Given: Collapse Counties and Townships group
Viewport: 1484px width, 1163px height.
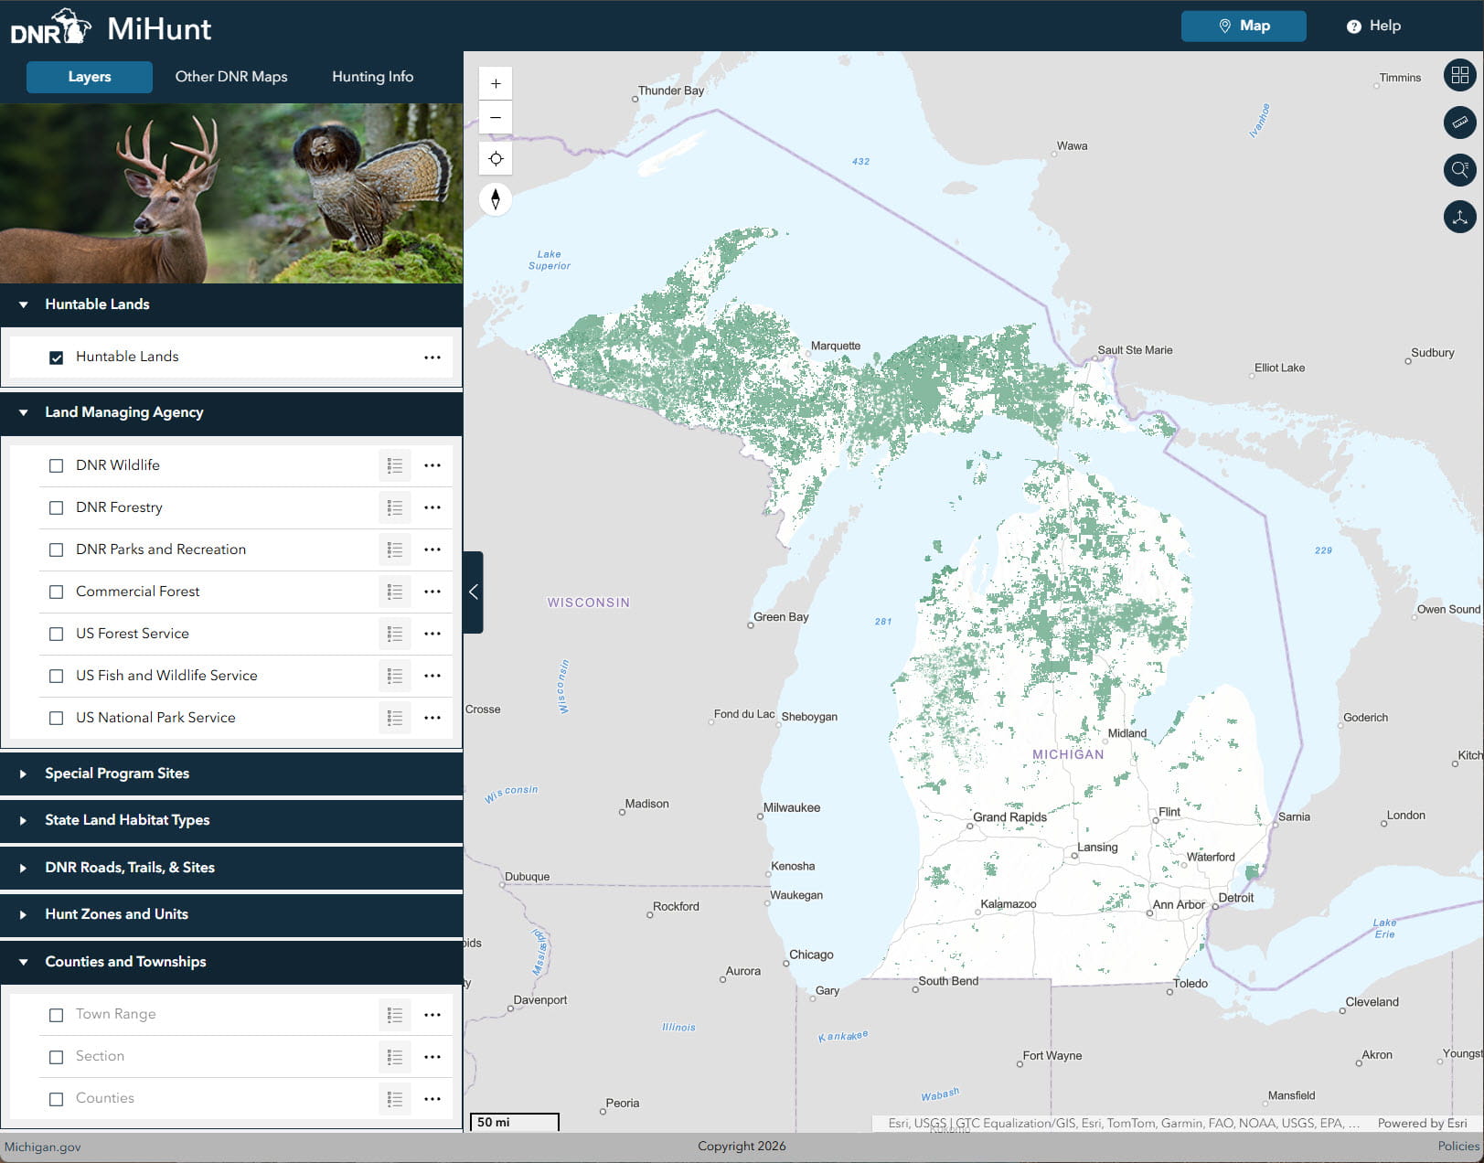Looking at the screenshot, I should (231, 962).
